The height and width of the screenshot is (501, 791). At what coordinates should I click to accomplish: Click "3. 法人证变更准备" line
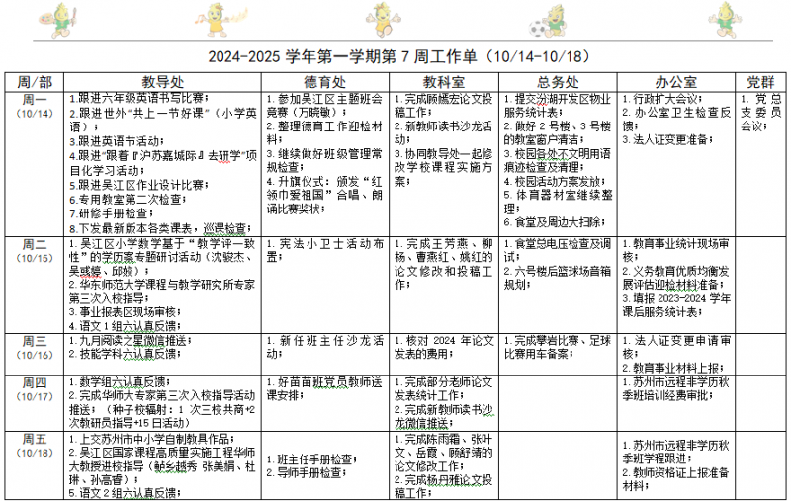tap(666, 139)
